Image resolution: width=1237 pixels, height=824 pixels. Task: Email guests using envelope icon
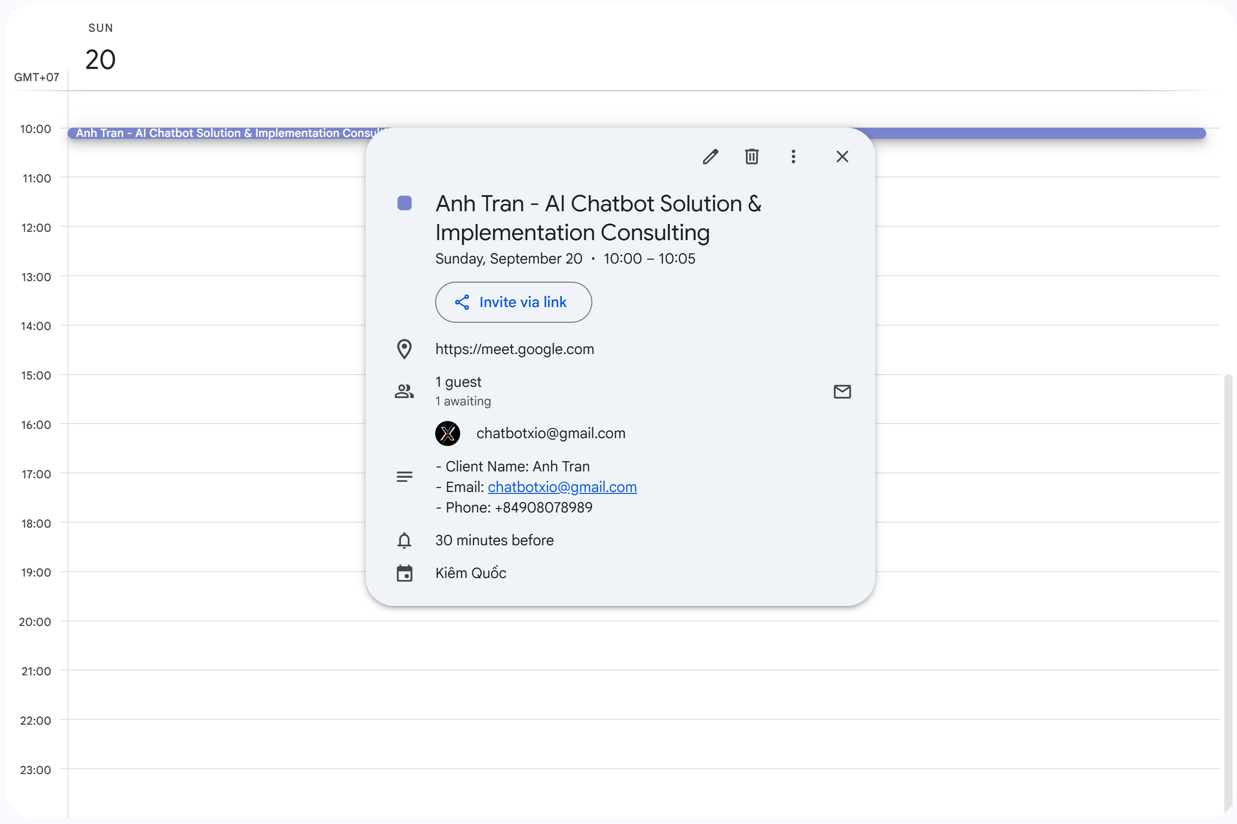tap(842, 392)
